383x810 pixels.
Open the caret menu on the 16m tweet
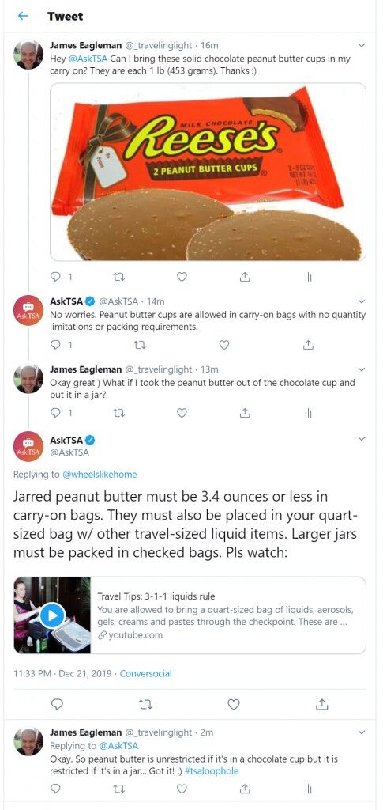pyautogui.click(x=362, y=45)
